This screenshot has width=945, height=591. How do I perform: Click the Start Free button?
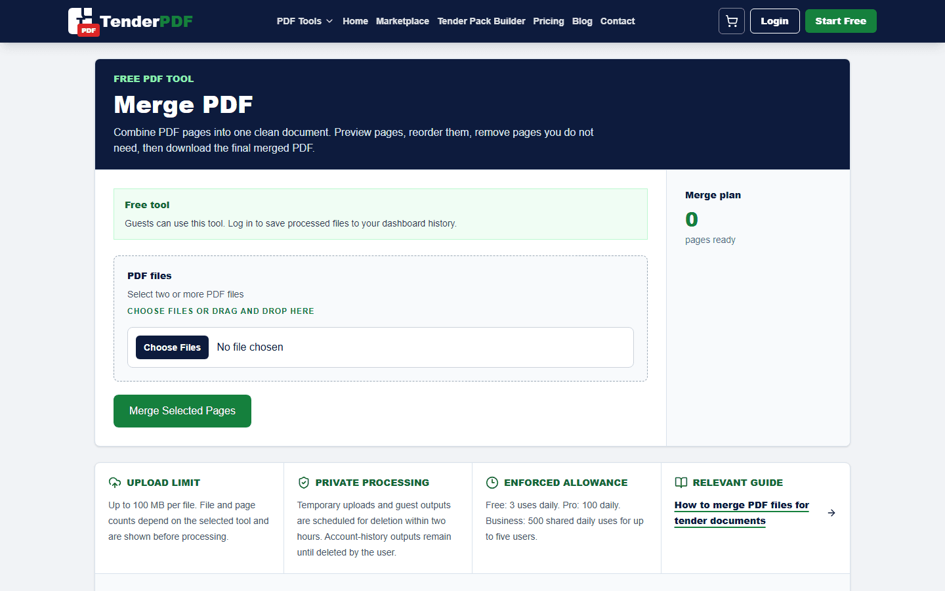pos(841,21)
